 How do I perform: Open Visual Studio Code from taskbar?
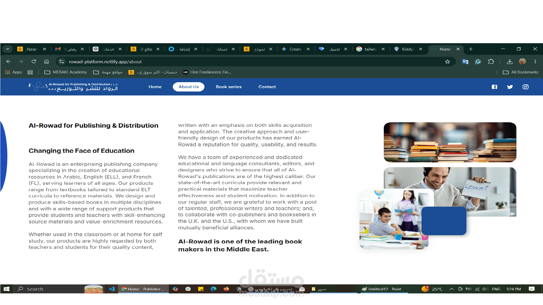click(112, 289)
